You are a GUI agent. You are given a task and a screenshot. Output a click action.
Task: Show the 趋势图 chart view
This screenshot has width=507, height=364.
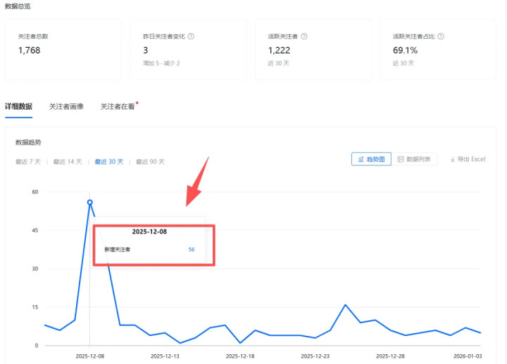(x=371, y=160)
